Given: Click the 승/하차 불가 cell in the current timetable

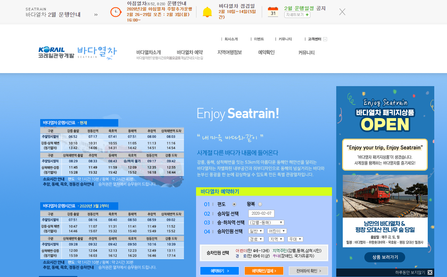Looking at the screenshot, I should click(132, 161).
